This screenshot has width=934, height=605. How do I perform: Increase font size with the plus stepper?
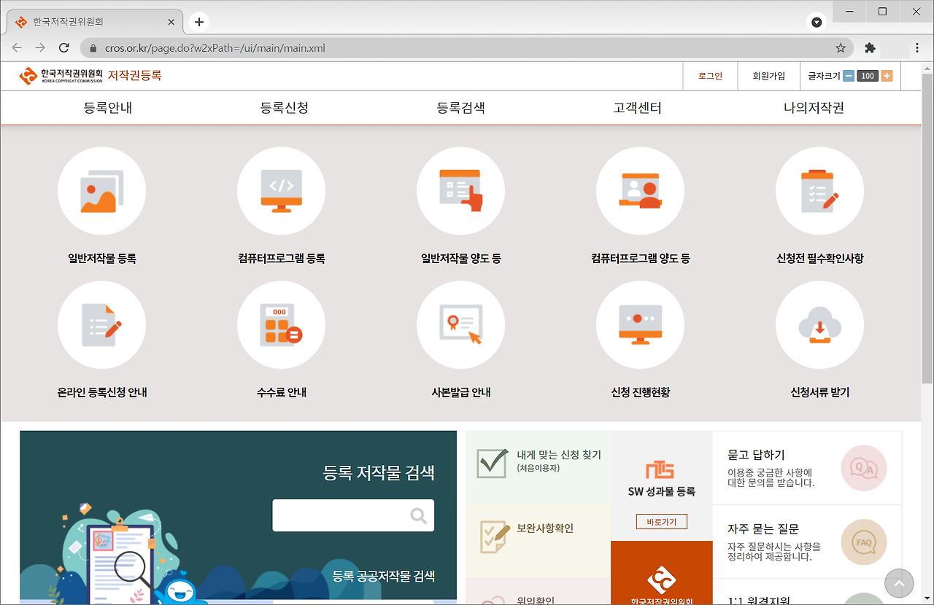(887, 75)
